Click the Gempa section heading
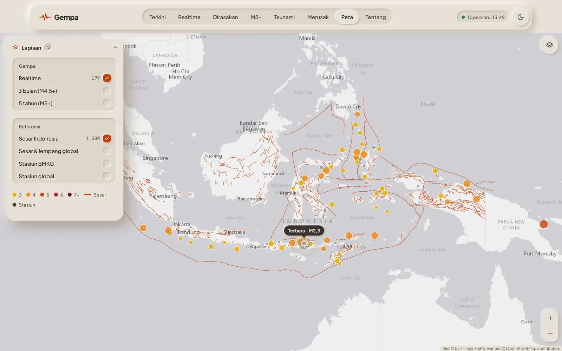 tap(27, 66)
